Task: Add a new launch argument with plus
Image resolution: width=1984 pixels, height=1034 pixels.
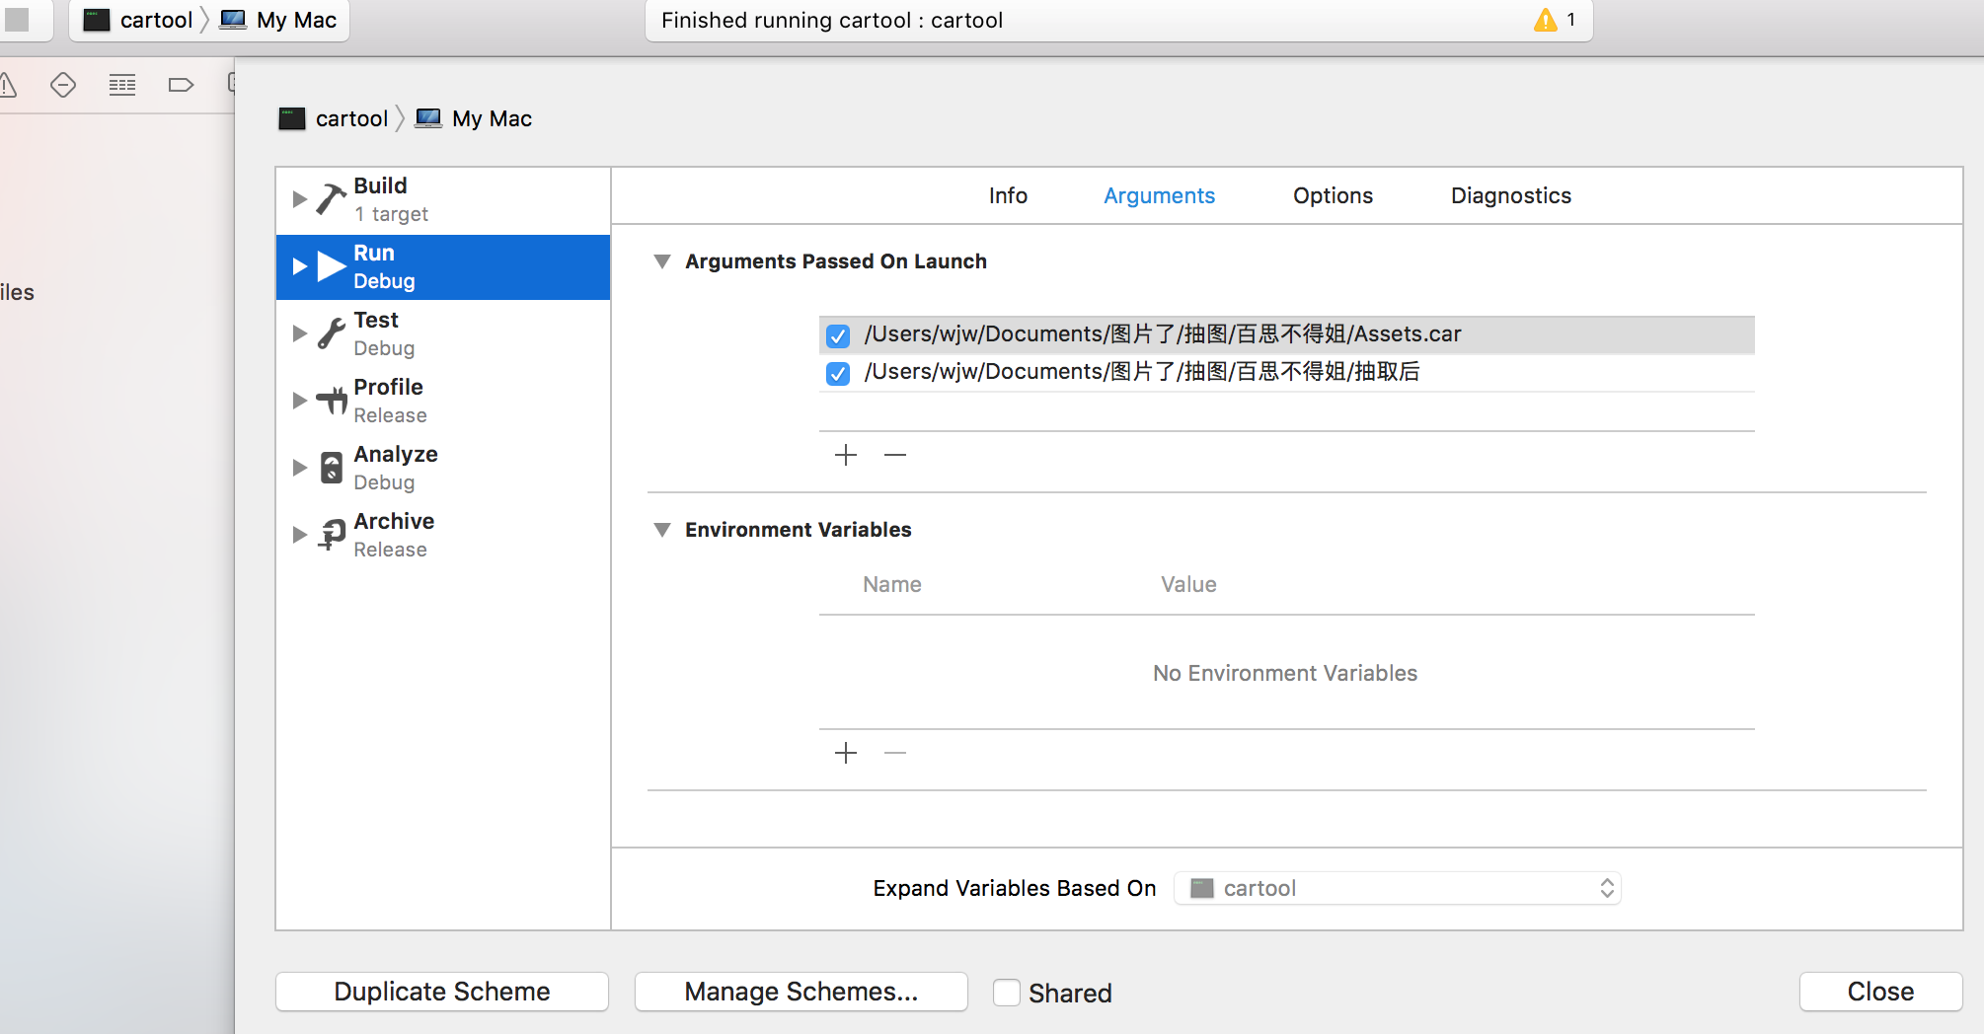Action: [846, 455]
